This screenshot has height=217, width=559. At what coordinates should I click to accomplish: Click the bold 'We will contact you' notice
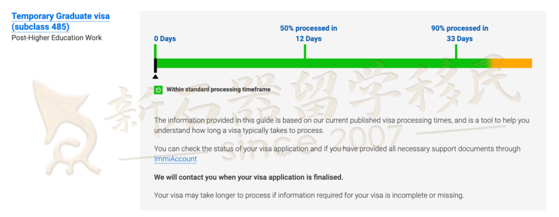pos(248,177)
